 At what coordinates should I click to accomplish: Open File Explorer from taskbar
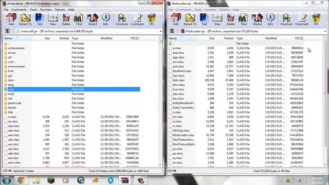click(x=36, y=180)
